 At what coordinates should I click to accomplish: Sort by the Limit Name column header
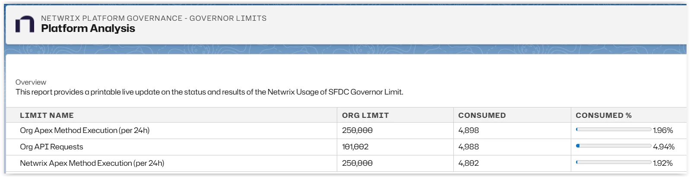click(47, 115)
